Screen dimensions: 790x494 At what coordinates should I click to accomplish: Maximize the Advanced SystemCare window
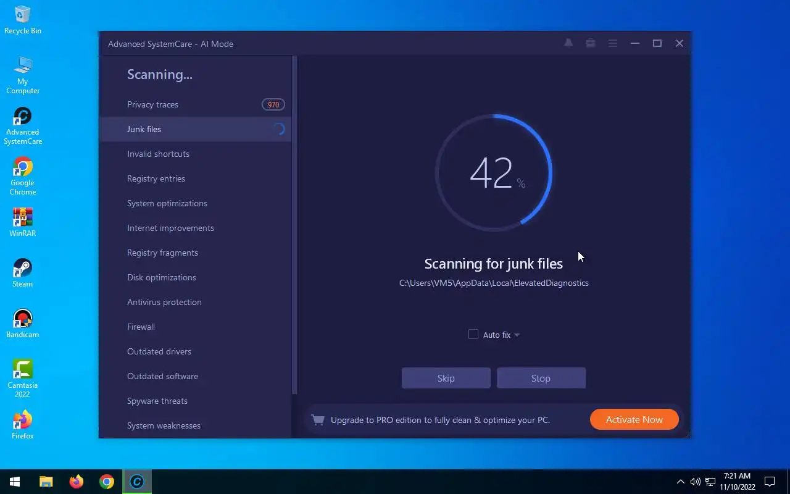pos(657,43)
